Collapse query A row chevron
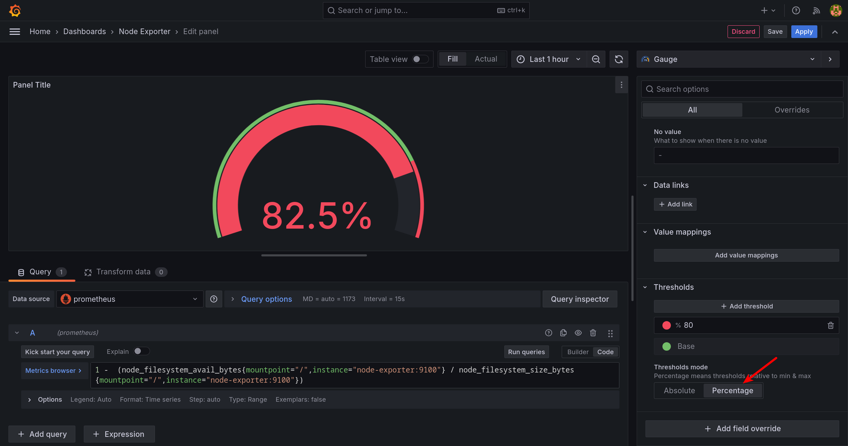Viewport: 848px width, 446px height. (17, 333)
